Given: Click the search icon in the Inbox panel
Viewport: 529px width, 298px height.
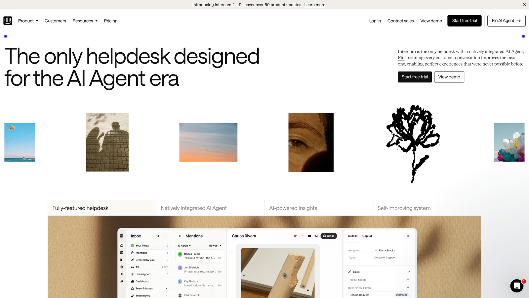Looking at the screenshot, I should [x=158, y=236].
